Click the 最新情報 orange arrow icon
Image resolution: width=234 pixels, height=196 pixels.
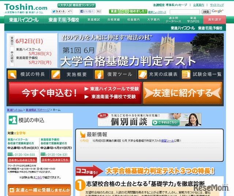(83, 134)
